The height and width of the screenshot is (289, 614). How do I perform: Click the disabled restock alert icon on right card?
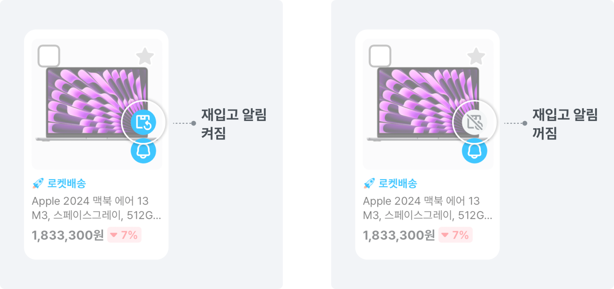pyautogui.click(x=475, y=122)
